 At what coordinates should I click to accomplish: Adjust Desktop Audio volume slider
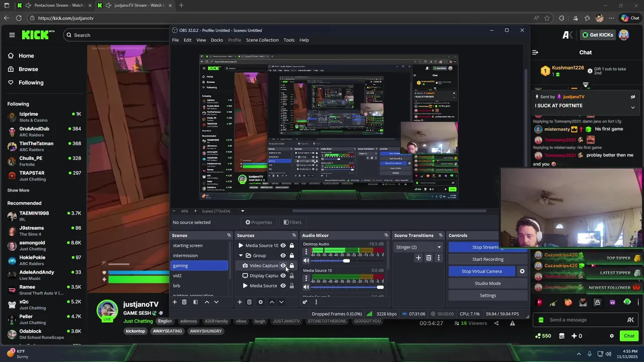(346, 260)
